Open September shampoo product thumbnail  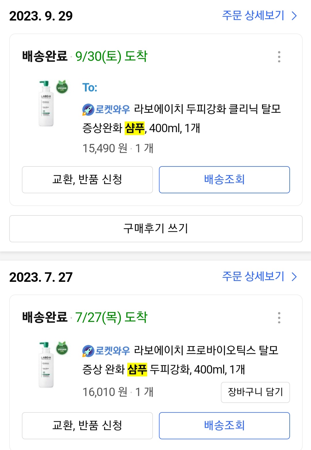pyautogui.click(x=46, y=104)
